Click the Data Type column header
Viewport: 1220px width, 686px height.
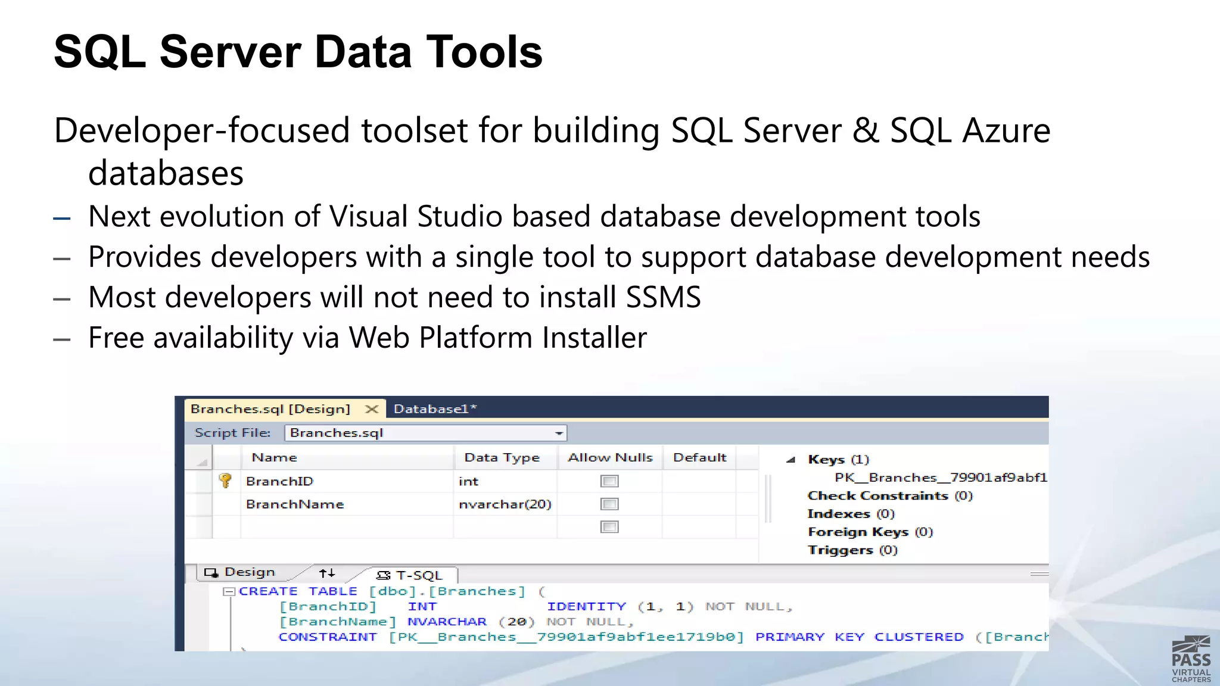click(505, 457)
